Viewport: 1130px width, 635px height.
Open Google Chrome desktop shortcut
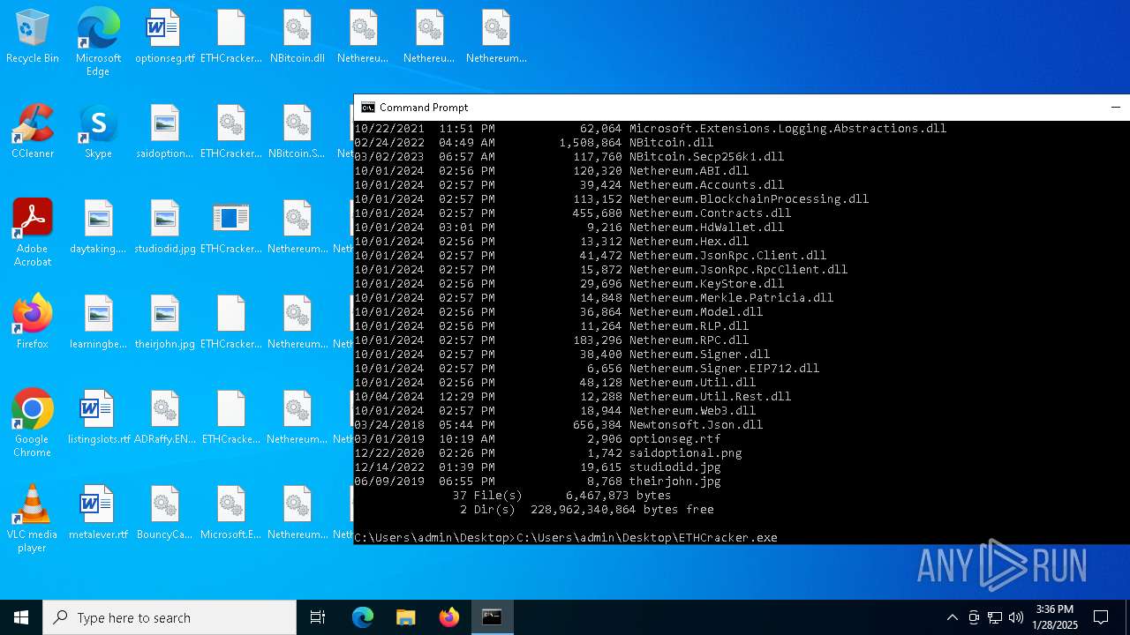point(33,423)
